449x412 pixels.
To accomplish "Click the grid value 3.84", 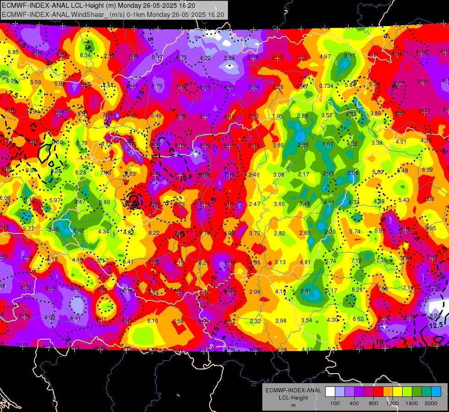I will pyautogui.click(x=229, y=58).
